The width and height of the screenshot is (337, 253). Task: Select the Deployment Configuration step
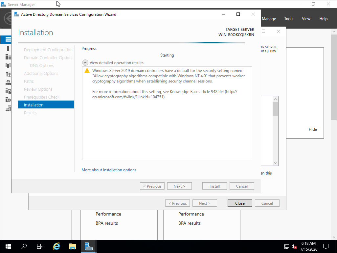click(x=48, y=50)
